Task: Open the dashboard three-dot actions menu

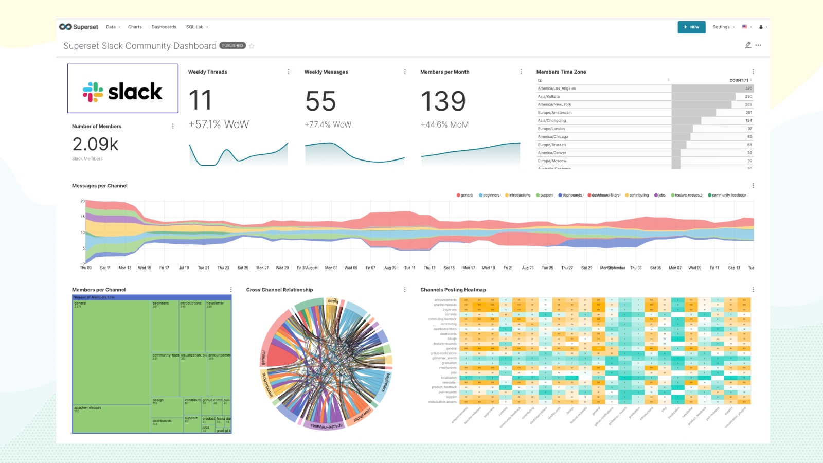Action: click(758, 45)
